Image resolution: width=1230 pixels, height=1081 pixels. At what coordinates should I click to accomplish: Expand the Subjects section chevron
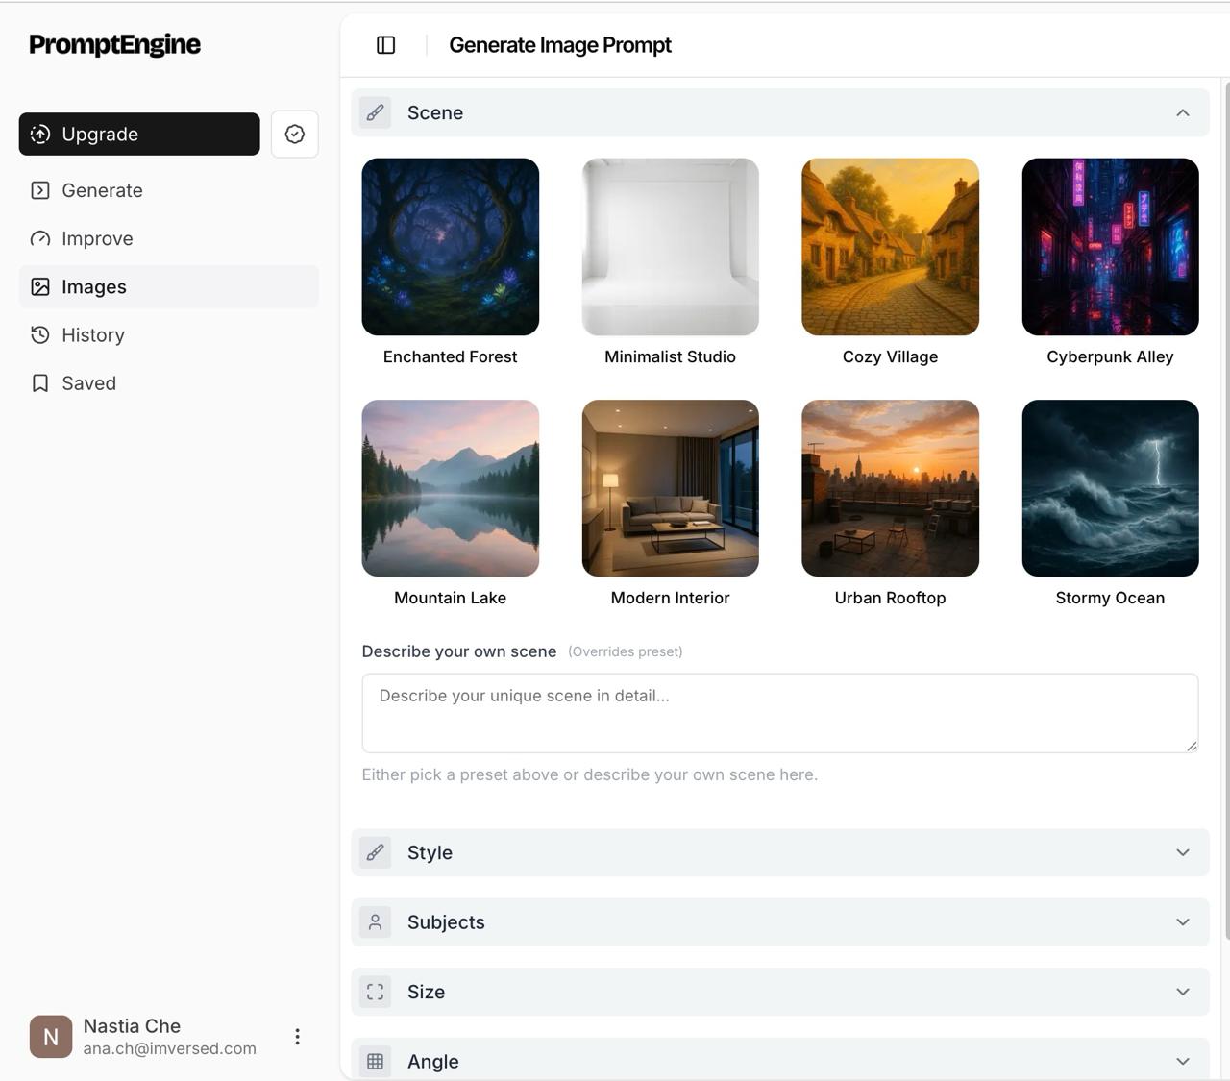point(1182,922)
